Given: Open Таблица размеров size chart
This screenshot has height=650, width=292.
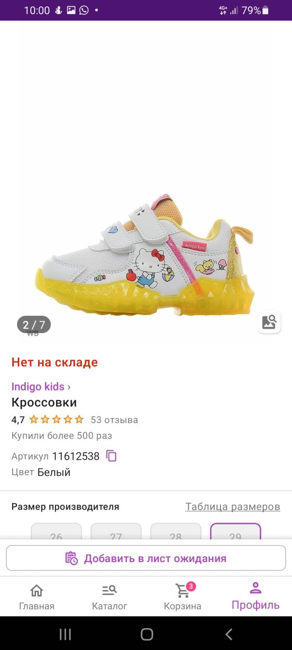Looking at the screenshot, I should point(233,507).
